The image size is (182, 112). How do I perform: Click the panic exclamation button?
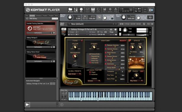[131, 10]
